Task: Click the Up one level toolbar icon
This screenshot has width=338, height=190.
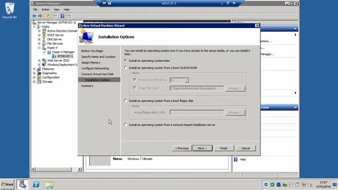Action: (x=48, y=16)
